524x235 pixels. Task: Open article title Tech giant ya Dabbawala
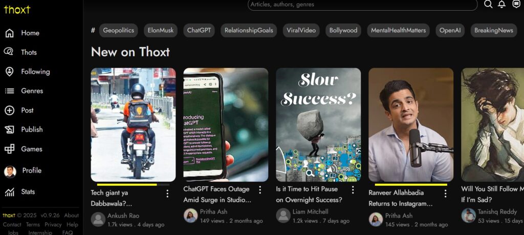(111, 198)
